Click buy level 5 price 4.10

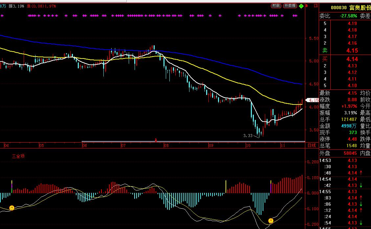(x=352, y=86)
